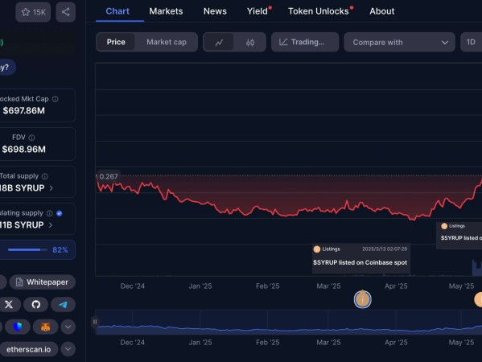Click the Listings event marker under March
The image size is (482, 362).
362,299
